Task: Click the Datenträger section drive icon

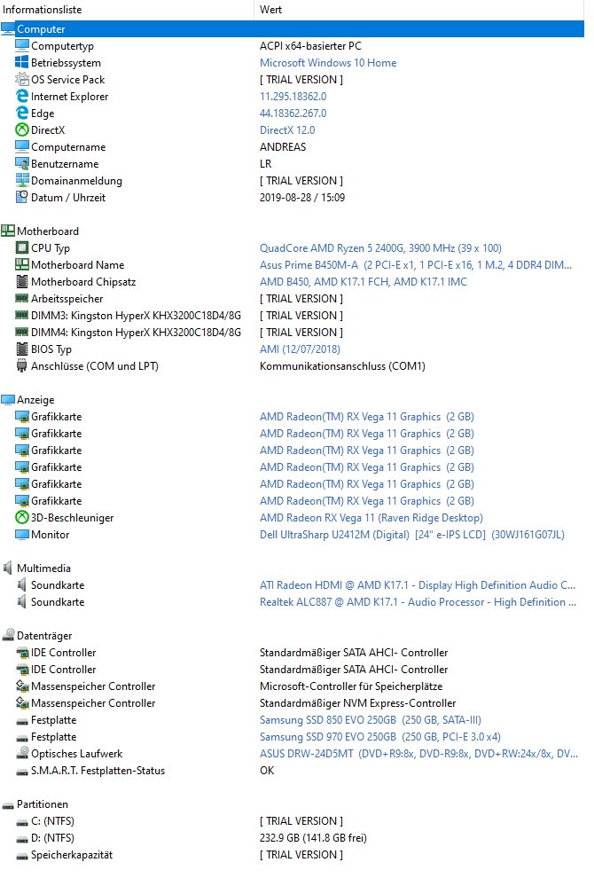Action: click(x=8, y=635)
